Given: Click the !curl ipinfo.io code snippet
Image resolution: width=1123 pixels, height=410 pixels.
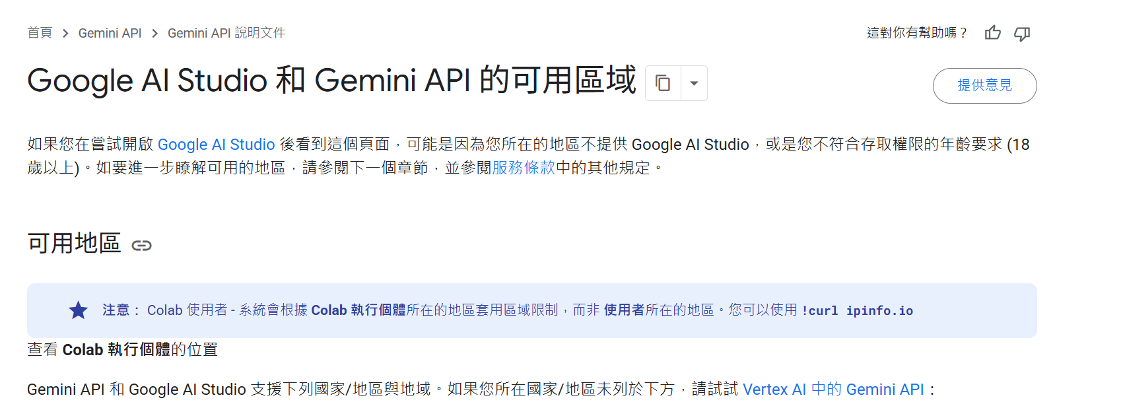Looking at the screenshot, I should pos(857,310).
